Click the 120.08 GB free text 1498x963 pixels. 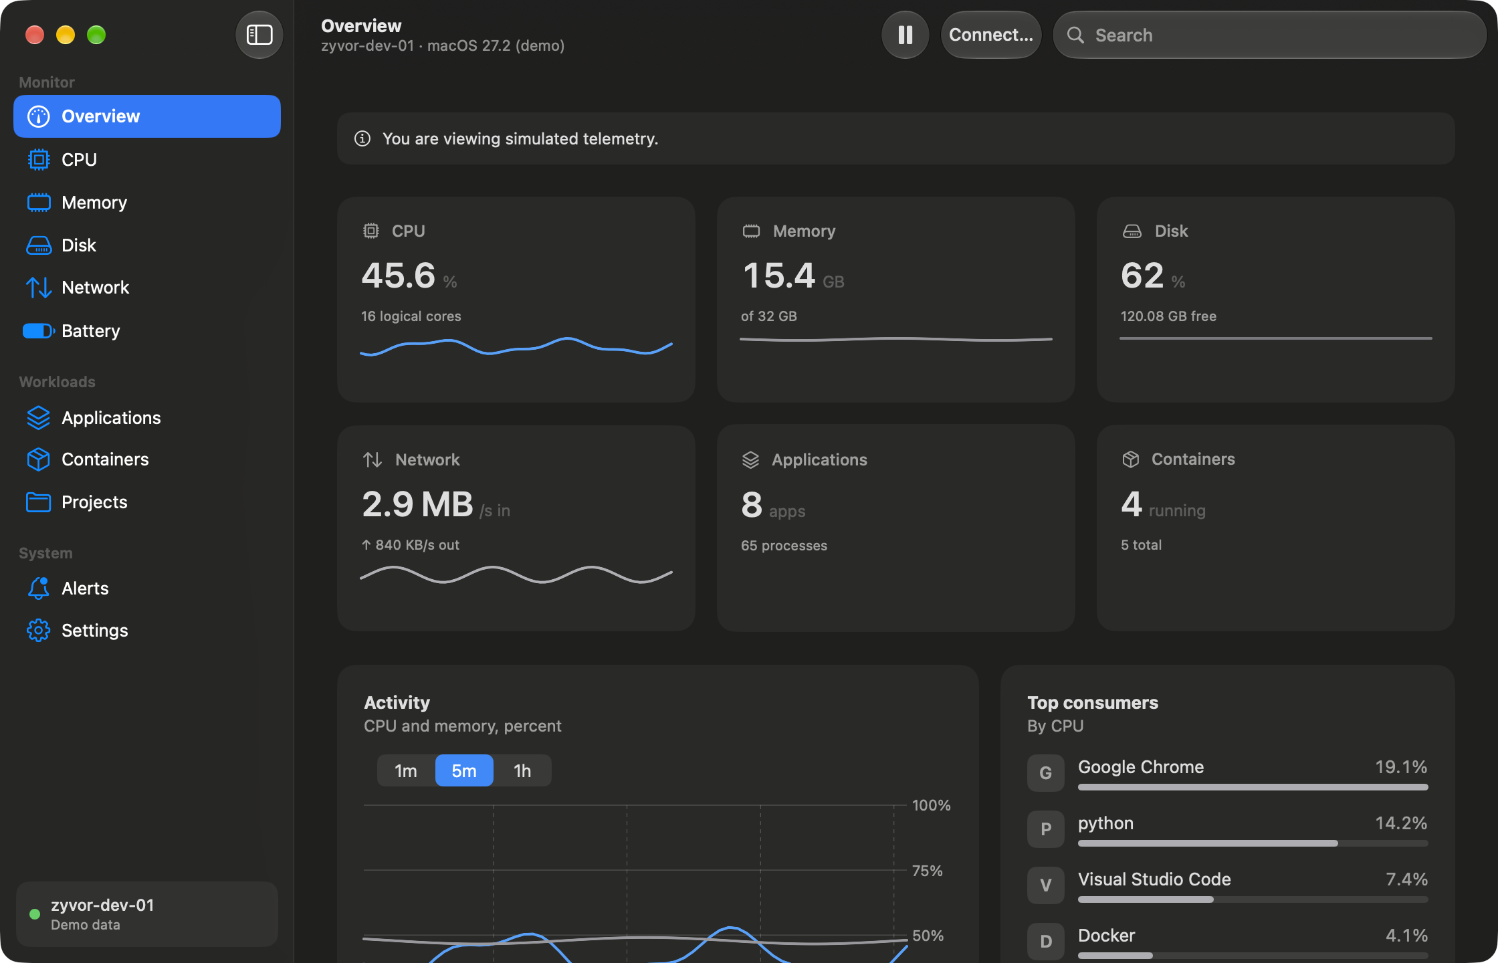pyautogui.click(x=1168, y=316)
